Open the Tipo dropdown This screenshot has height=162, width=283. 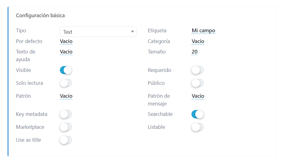(98, 32)
